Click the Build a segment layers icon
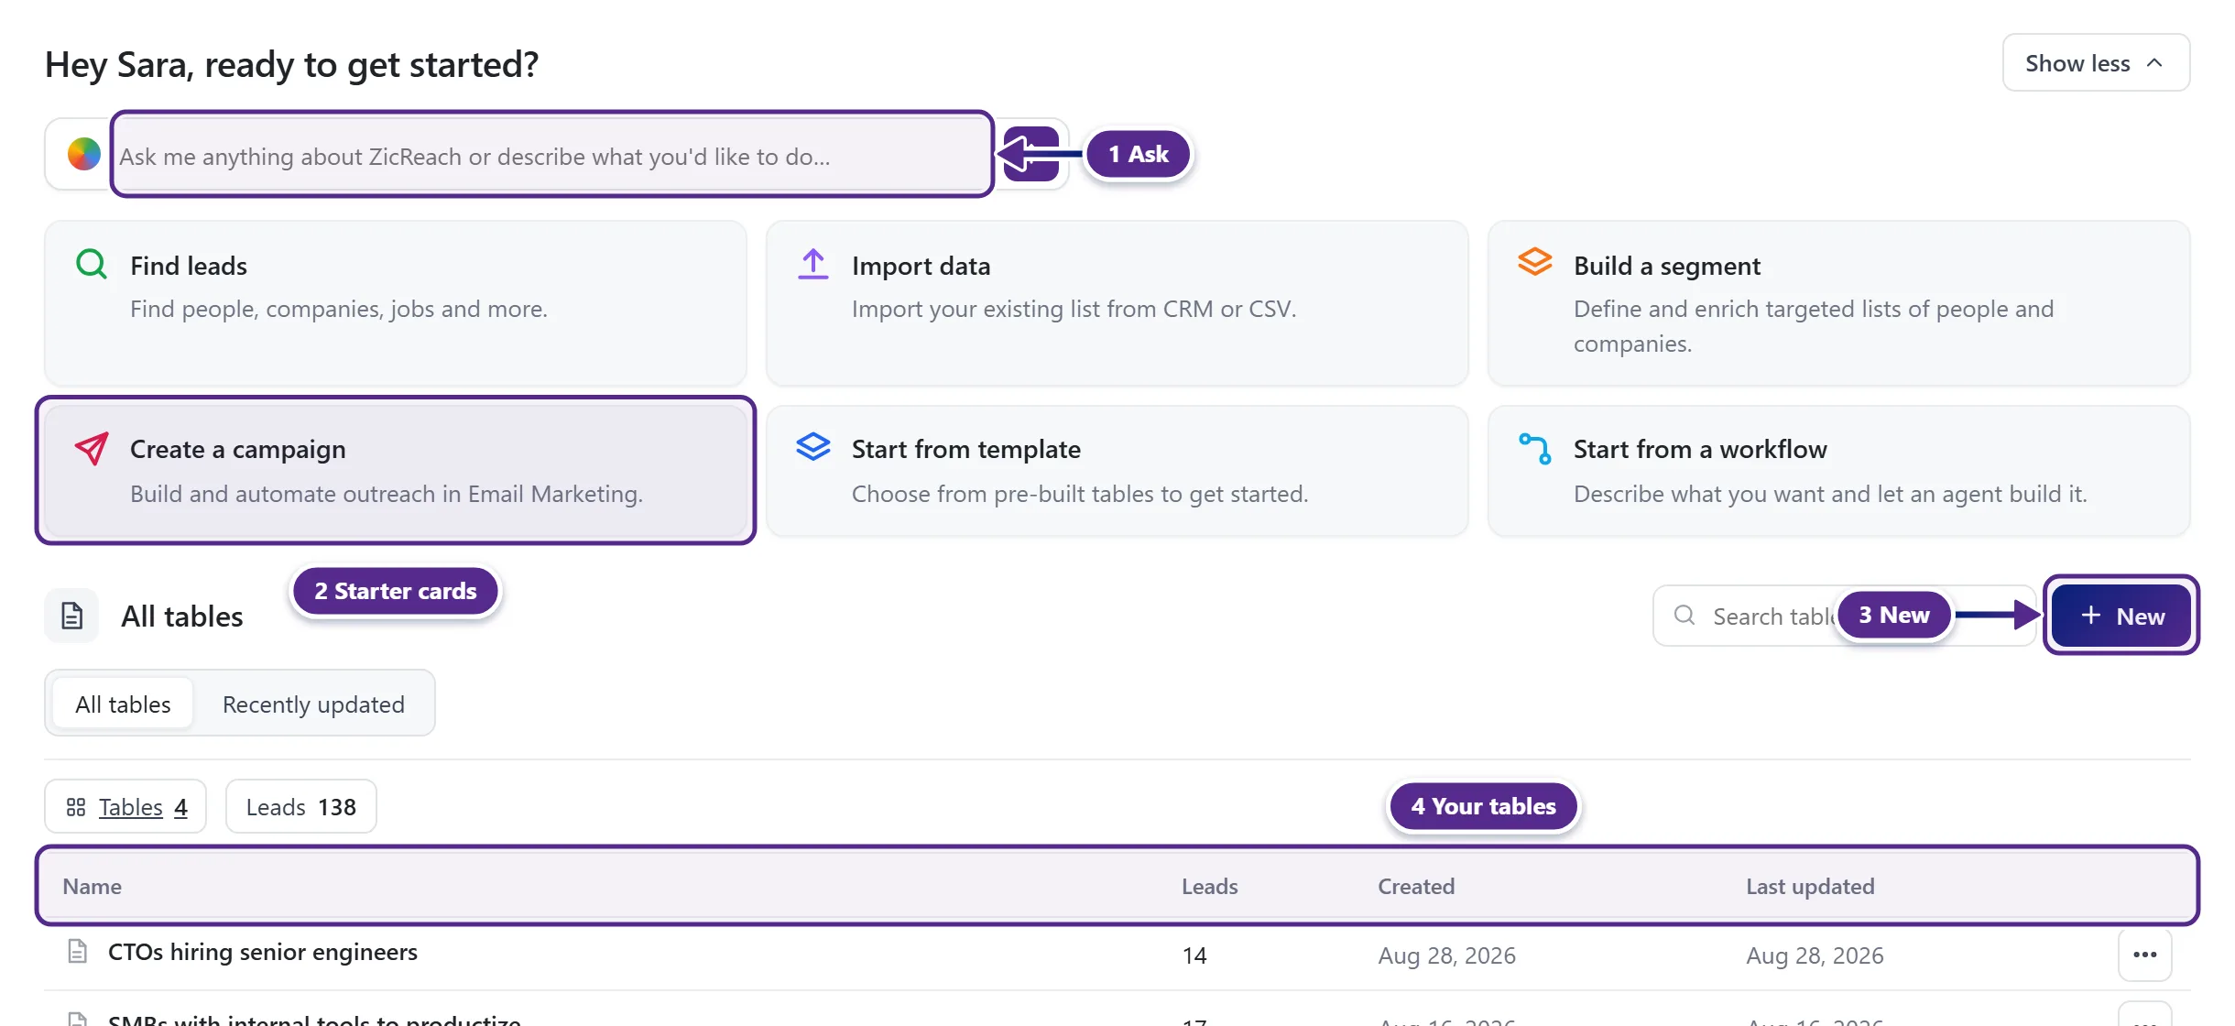 click(x=1534, y=262)
